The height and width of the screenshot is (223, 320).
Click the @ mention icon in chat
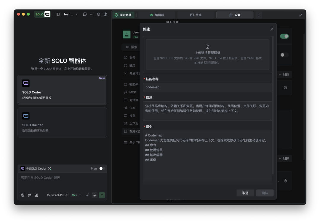pyautogui.click(x=23, y=195)
